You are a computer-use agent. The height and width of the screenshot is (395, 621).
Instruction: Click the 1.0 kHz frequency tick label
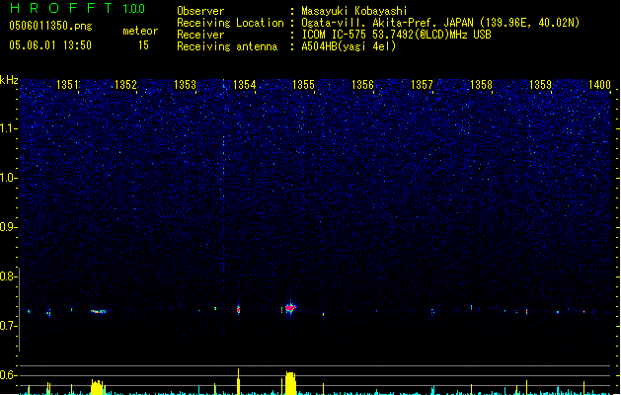(8, 178)
